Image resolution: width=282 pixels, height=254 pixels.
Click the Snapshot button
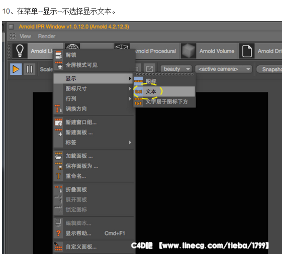click(269, 69)
